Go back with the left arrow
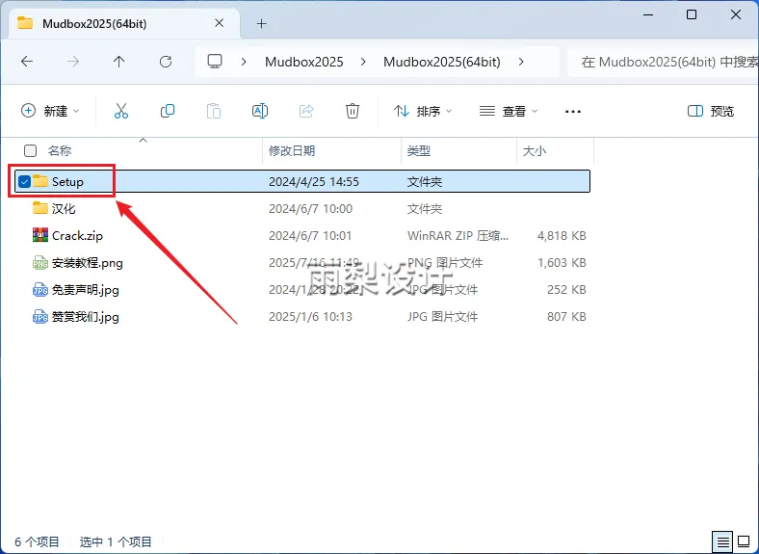 27,62
